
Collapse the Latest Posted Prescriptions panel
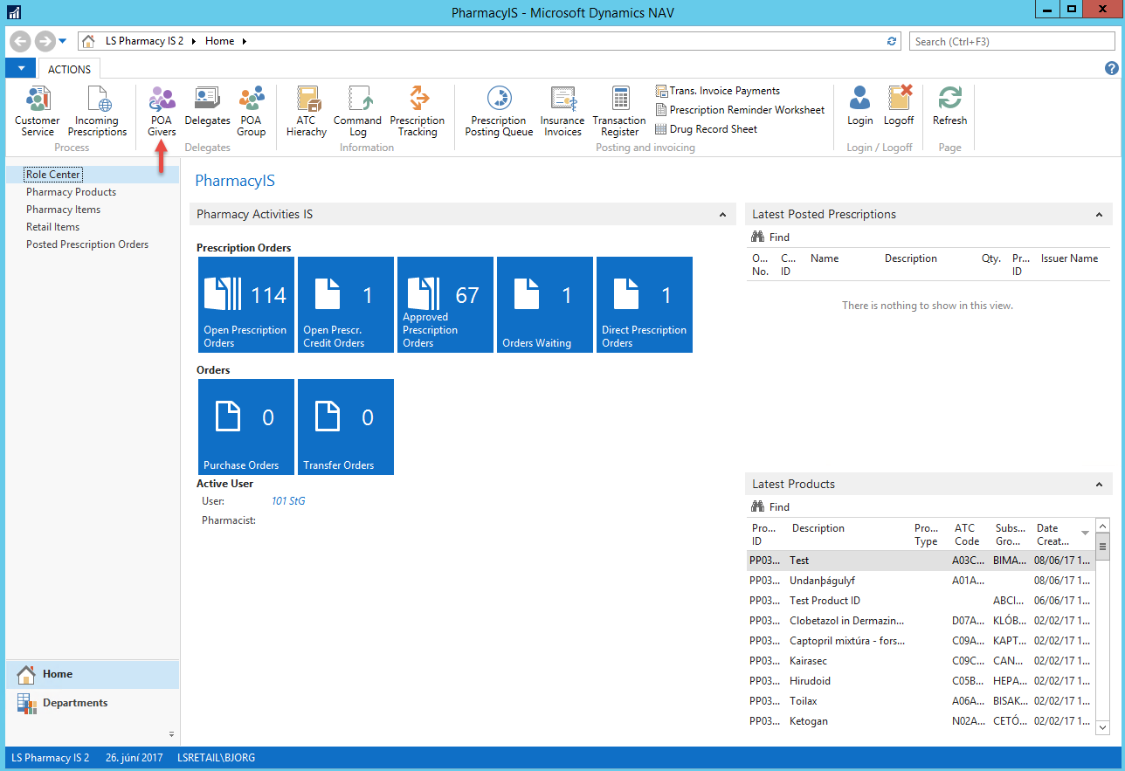(x=1099, y=215)
